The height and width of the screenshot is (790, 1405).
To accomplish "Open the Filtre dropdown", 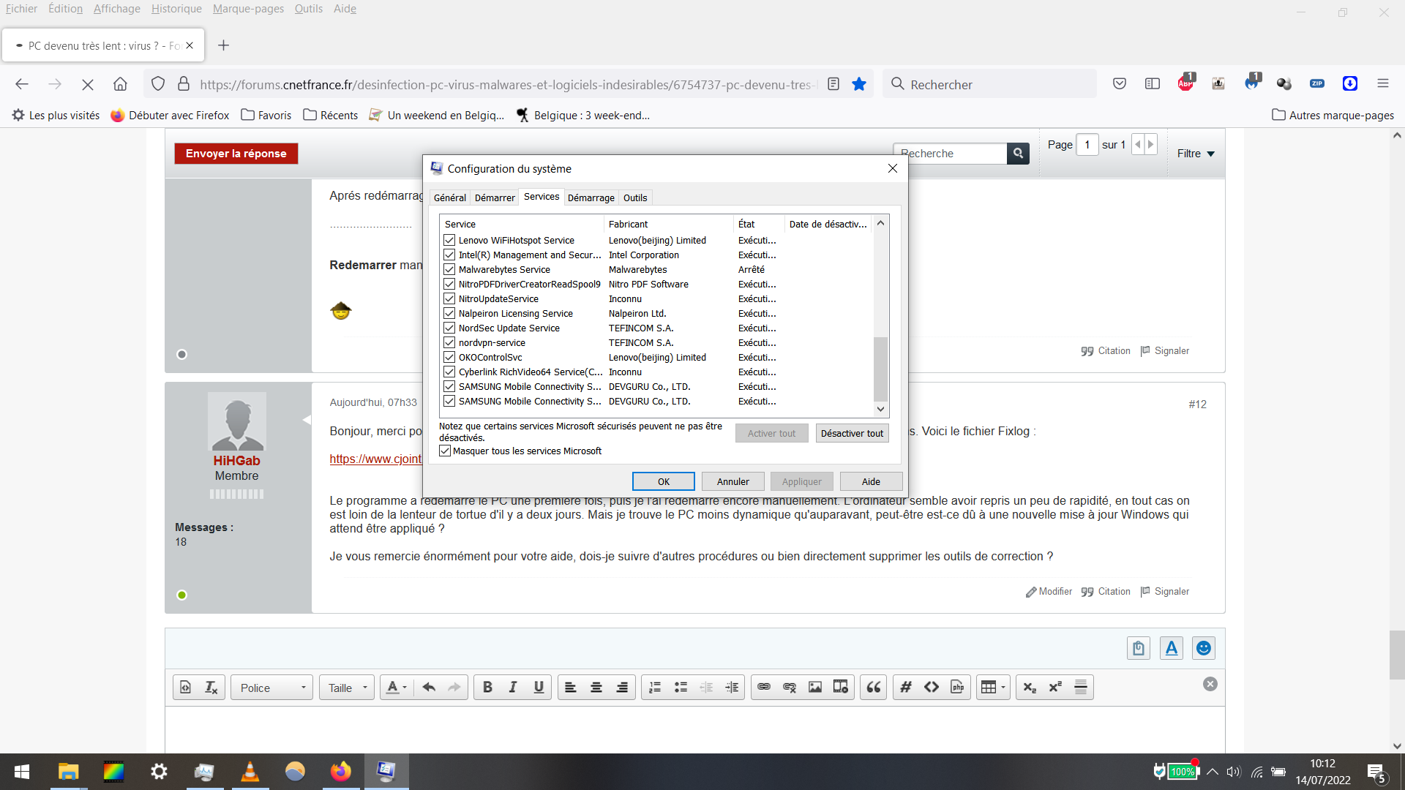I will point(1196,154).
